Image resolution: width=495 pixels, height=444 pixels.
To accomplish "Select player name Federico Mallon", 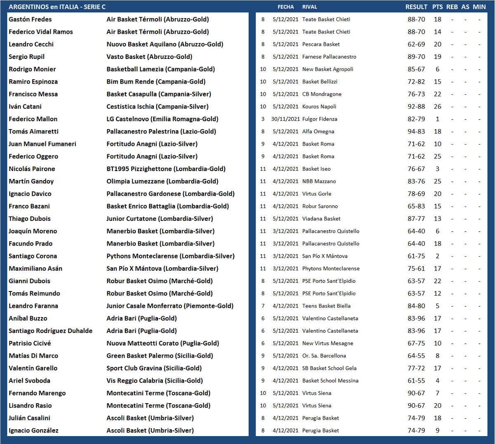I will pos(33,119).
